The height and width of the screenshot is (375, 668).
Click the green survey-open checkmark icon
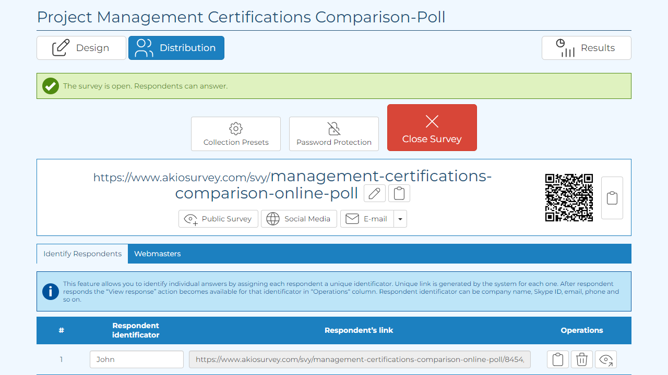click(51, 86)
